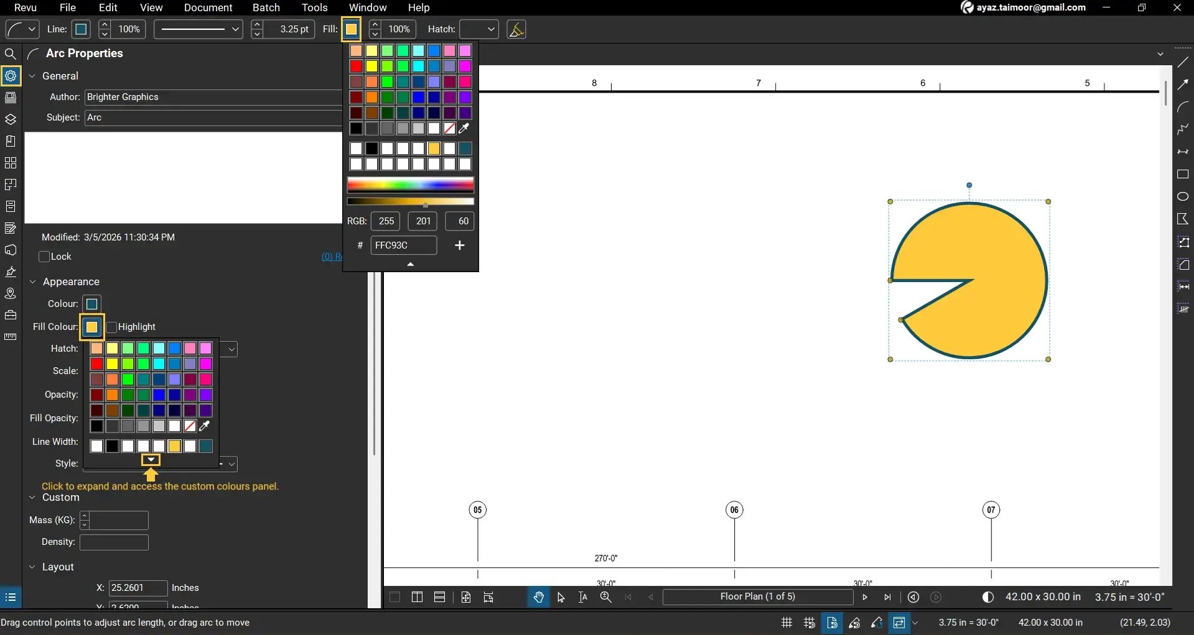Select the Rectangle tool in right toolbar
The width and height of the screenshot is (1194, 635).
tap(1183, 175)
